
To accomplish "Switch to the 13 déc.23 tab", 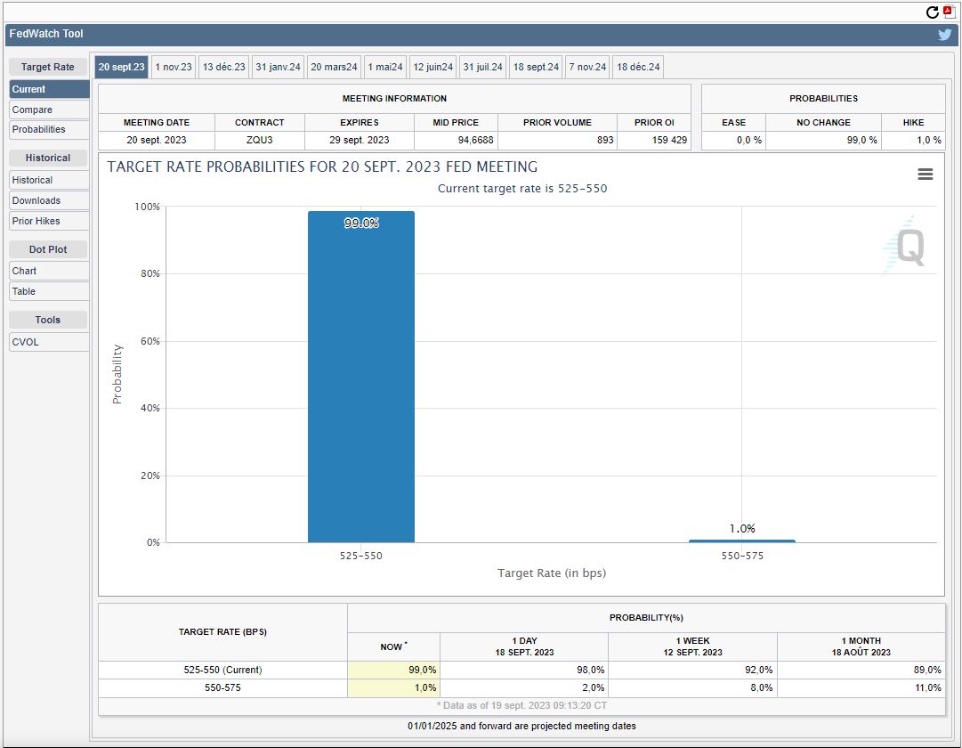I will point(224,67).
